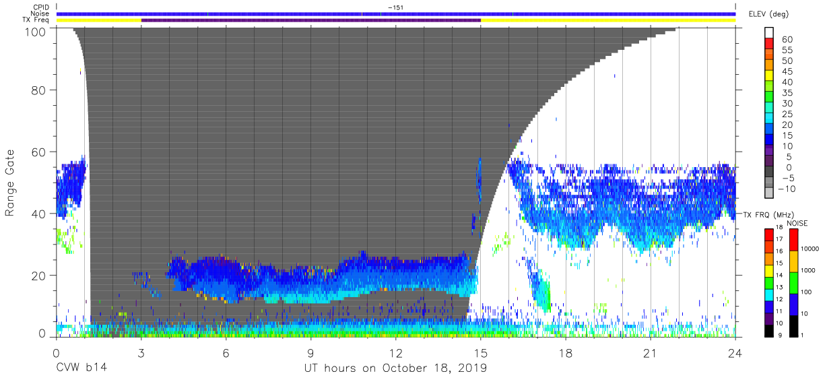827x382 pixels.
Task: Click elevation legend label 50
Action: (787, 61)
